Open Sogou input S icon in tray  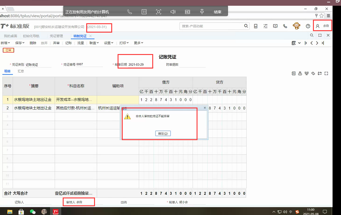(x=297, y=212)
